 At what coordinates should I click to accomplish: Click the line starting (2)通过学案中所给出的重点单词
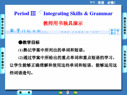[67, 58]
